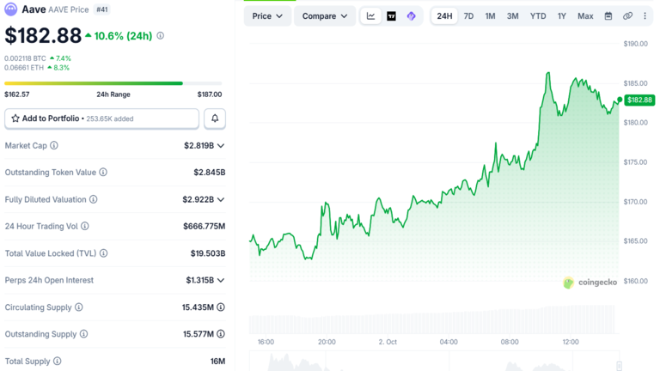Show 24 Hour Trading Vol info icon
The image size is (660, 371).
coord(85,227)
